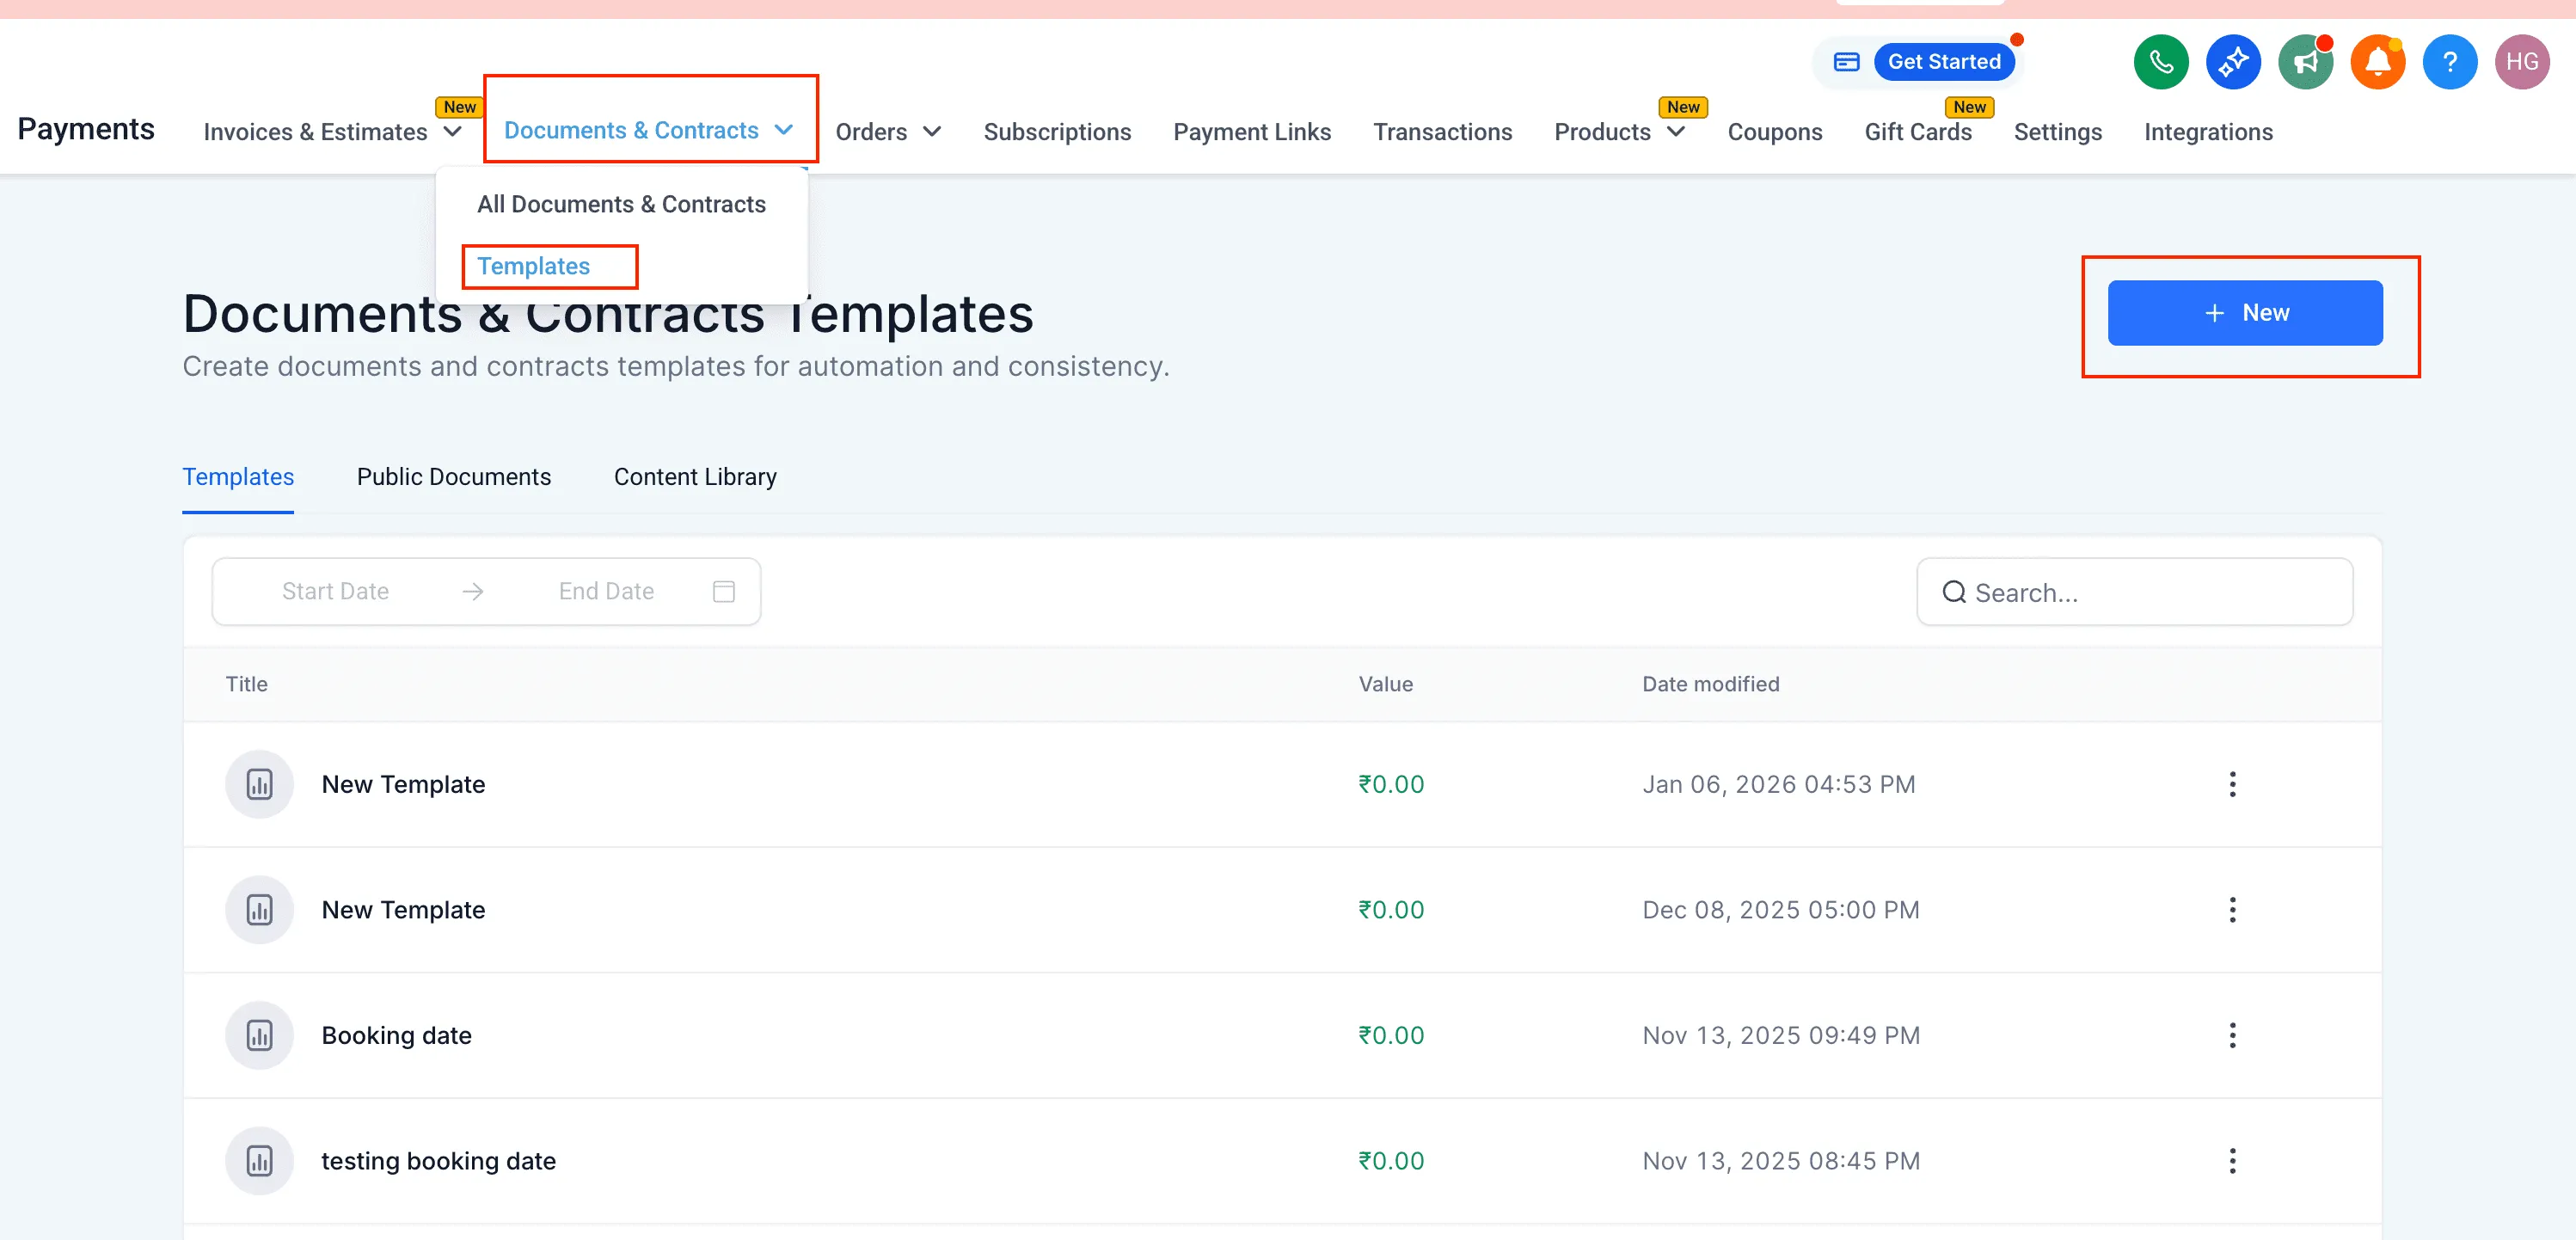Click the New button to create a template

tap(2245, 312)
